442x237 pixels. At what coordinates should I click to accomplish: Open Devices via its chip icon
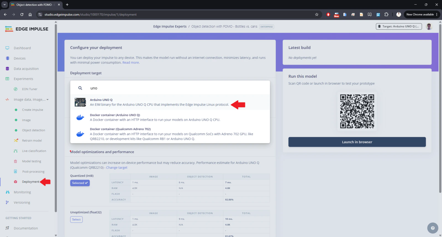point(7,58)
